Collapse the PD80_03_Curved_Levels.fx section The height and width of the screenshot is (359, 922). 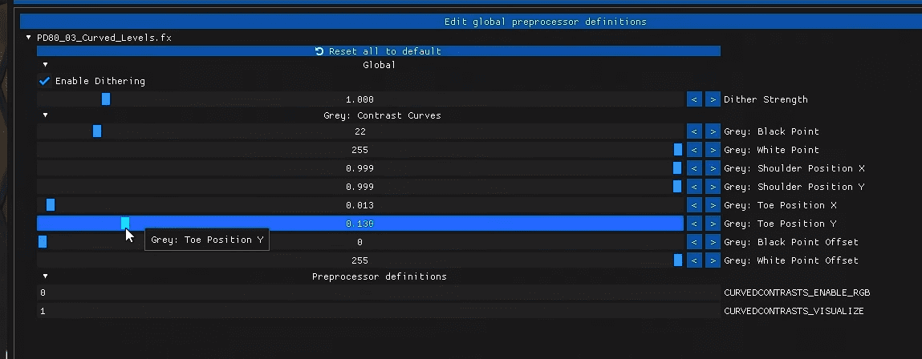pyautogui.click(x=28, y=37)
